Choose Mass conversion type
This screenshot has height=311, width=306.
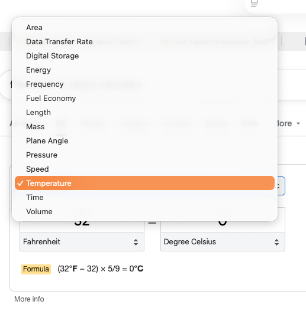pyautogui.click(x=144, y=127)
